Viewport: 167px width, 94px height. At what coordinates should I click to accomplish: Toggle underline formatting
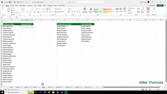[27, 12]
